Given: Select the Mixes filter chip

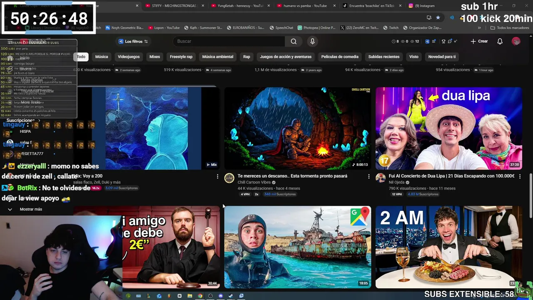Looking at the screenshot, I should (154, 57).
